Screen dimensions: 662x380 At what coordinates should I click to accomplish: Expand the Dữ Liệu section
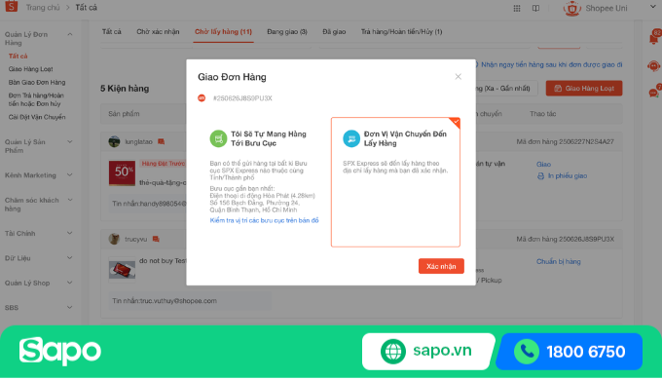pos(70,258)
